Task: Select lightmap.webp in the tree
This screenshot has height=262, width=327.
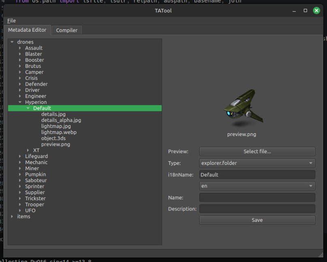Action: click(x=59, y=132)
